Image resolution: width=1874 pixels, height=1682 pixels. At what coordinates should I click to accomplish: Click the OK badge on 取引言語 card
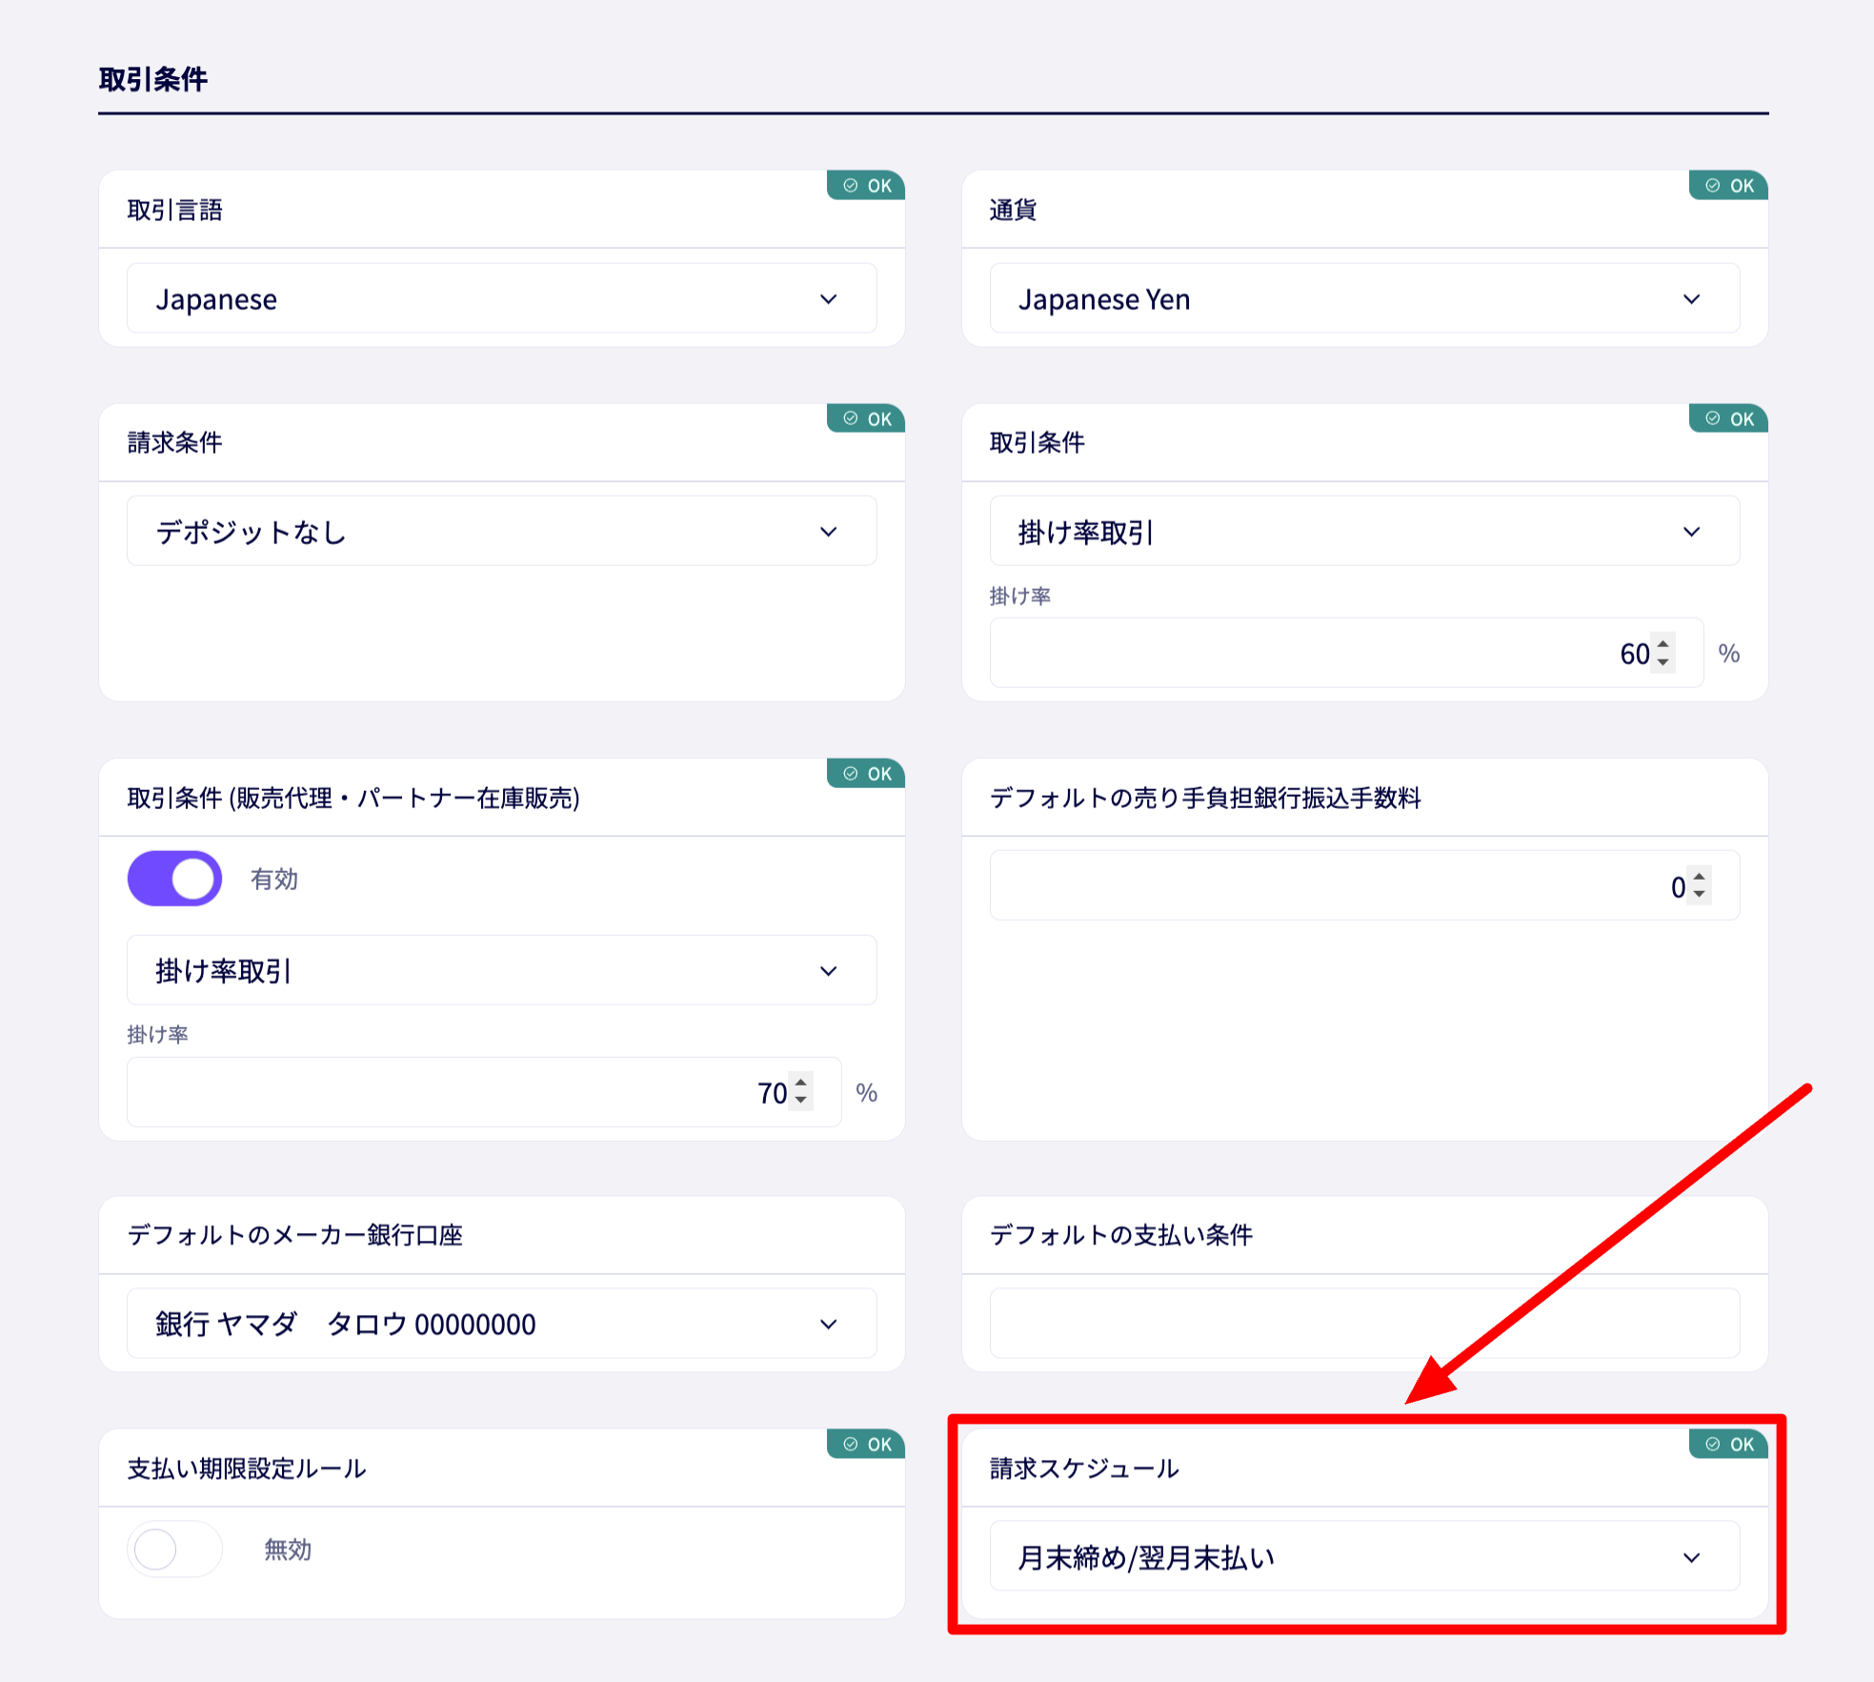point(865,186)
